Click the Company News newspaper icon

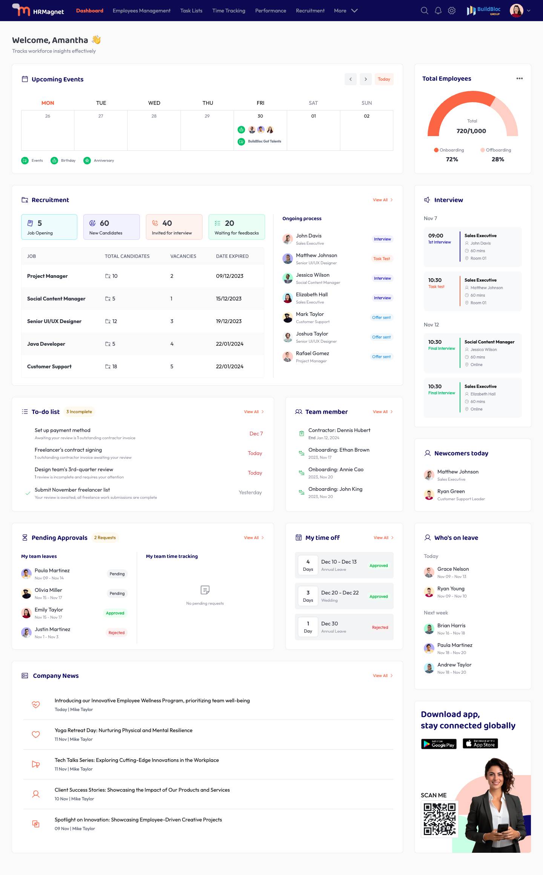coord(25,676)
